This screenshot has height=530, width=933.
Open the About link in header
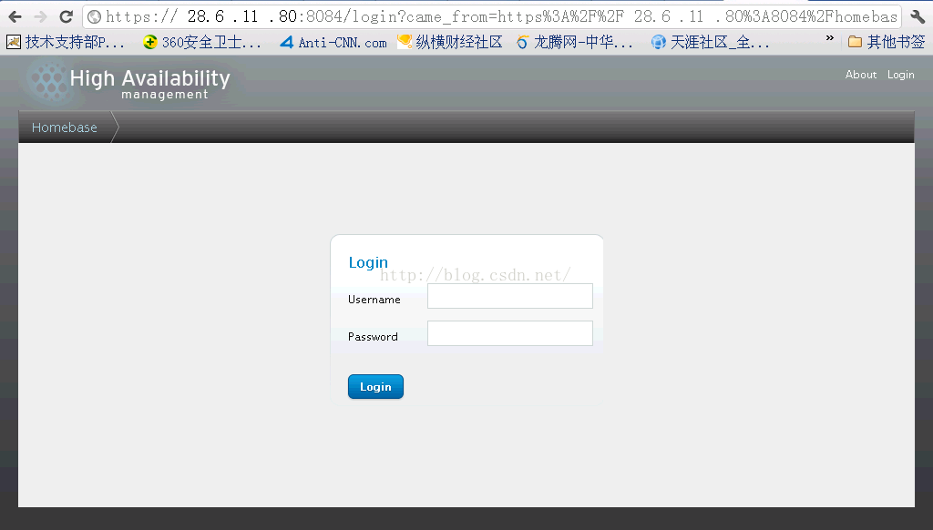click(861, 75)
